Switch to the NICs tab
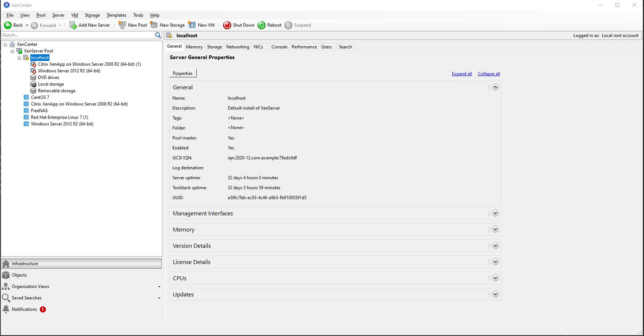 [258, 47]
